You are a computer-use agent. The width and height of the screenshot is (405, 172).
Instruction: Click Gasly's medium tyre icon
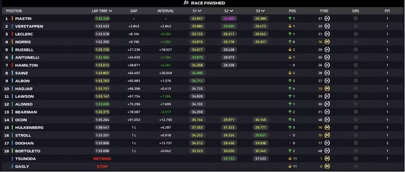tap(327, 166)
